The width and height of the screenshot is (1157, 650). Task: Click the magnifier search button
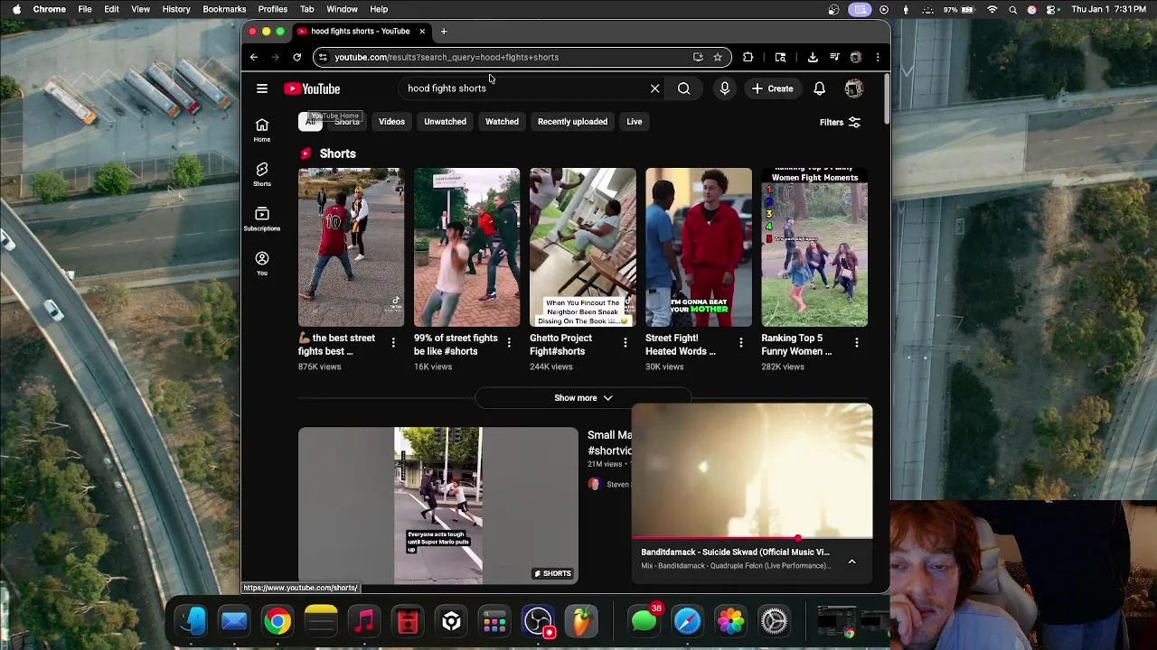click(683, 88)
